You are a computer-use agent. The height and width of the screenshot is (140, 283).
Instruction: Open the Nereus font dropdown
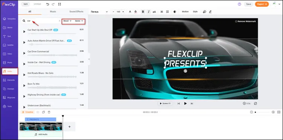(x=99, y=12)
